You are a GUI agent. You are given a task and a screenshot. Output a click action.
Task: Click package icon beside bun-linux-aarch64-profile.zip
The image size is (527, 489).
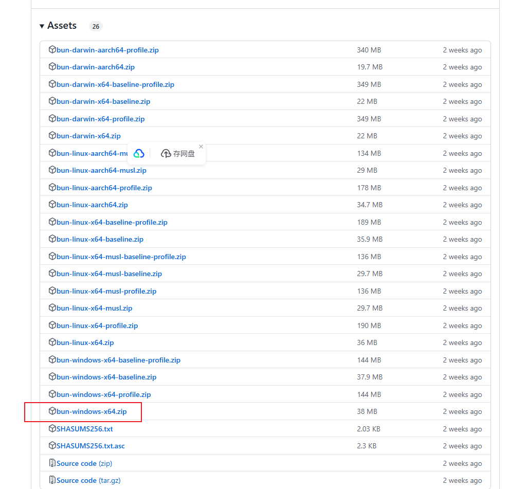(x=52, y=187)
